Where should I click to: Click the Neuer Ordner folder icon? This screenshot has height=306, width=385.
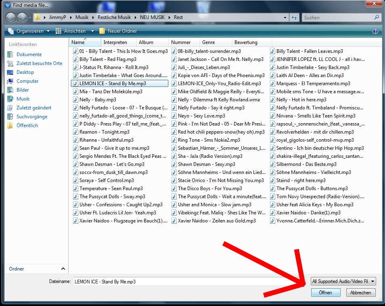click(x=102, y=31)
